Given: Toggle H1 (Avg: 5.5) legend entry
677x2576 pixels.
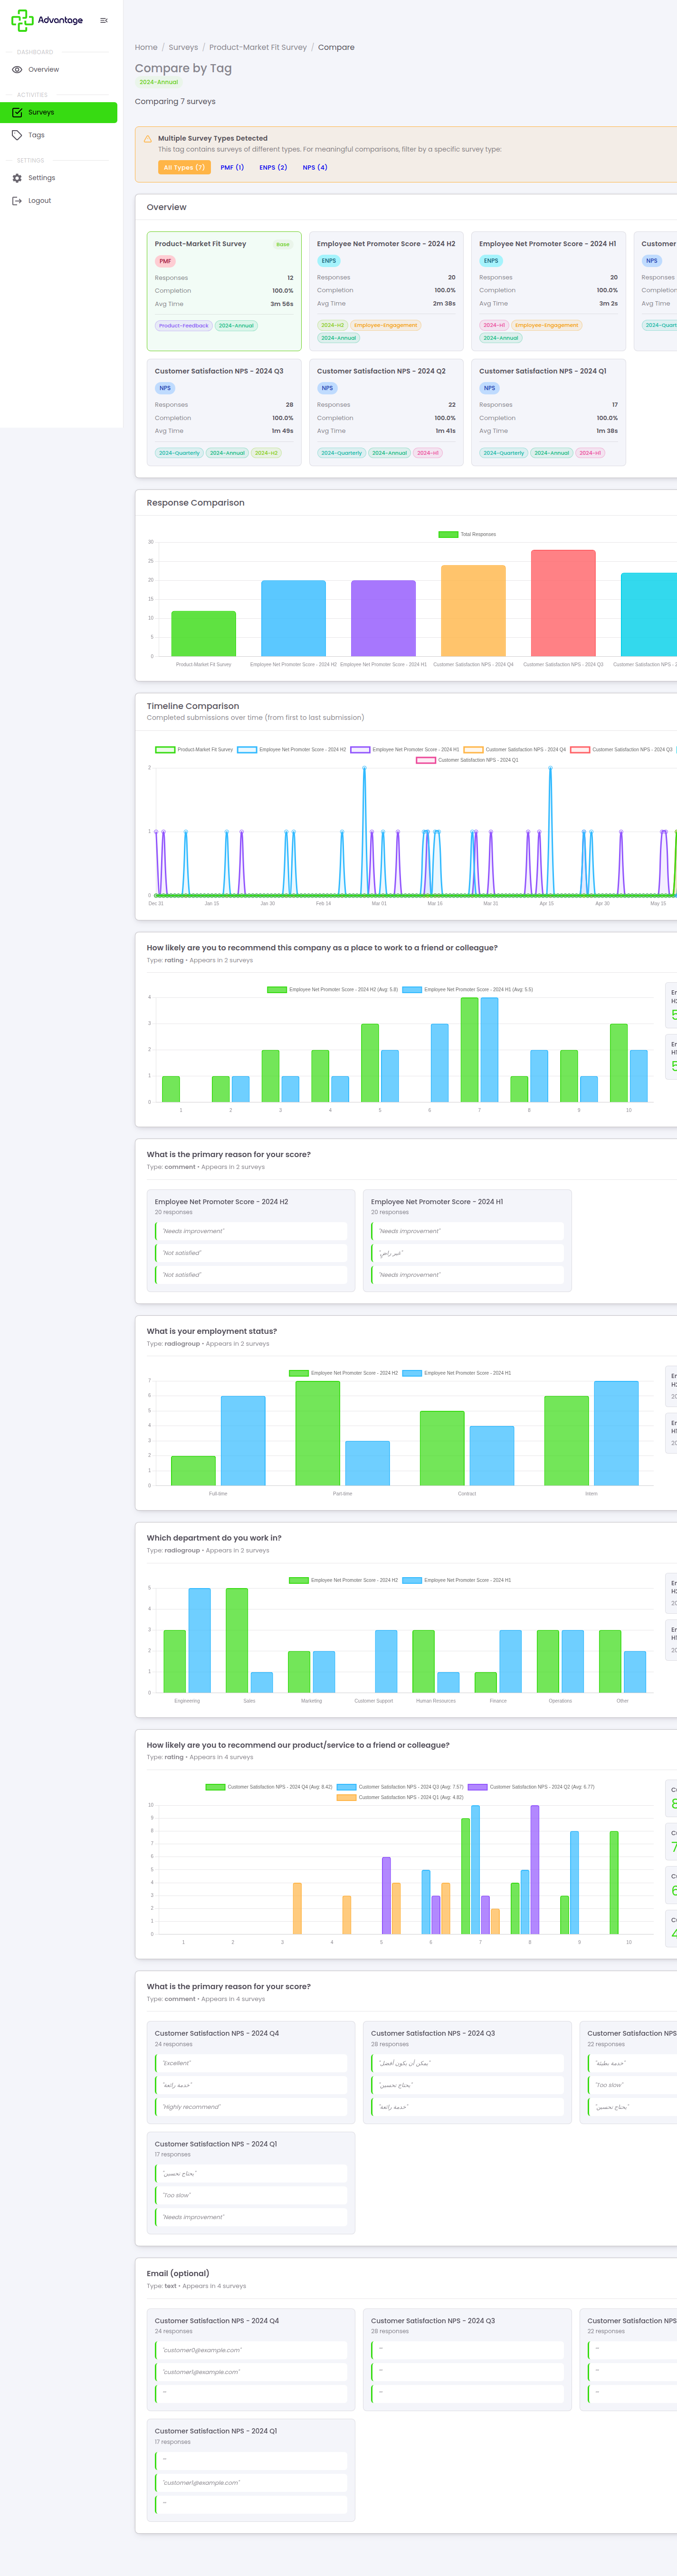Looking at the screenshot, I should tap(468, 990).
